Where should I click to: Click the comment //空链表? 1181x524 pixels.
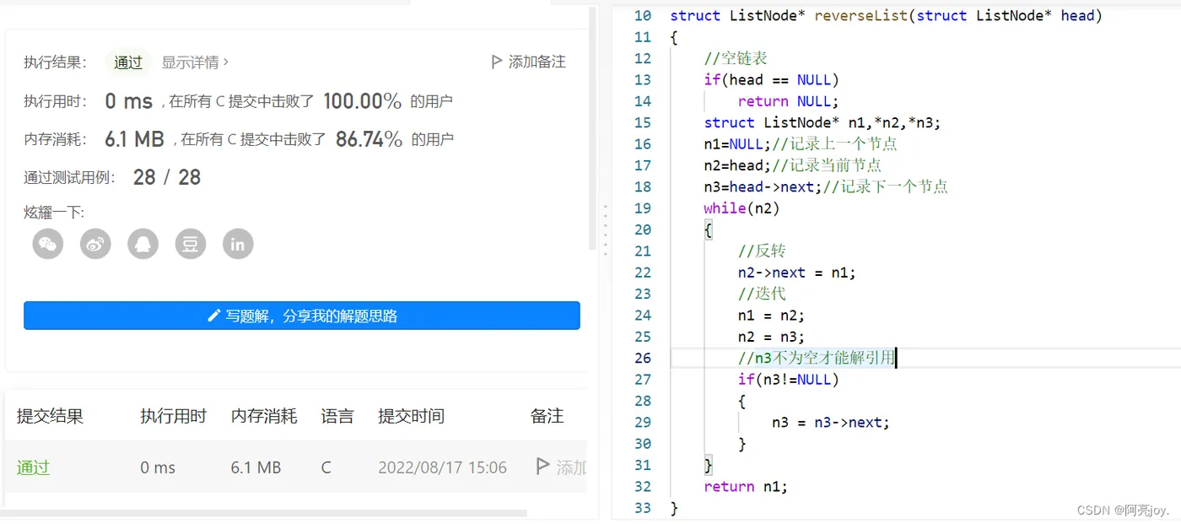point(736,58)
